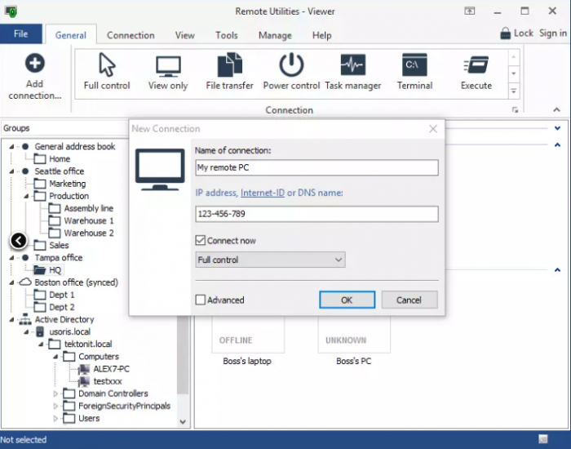The image size is (571, 449).
Task: Select the Execute connection mode
Action: (476, 65)
